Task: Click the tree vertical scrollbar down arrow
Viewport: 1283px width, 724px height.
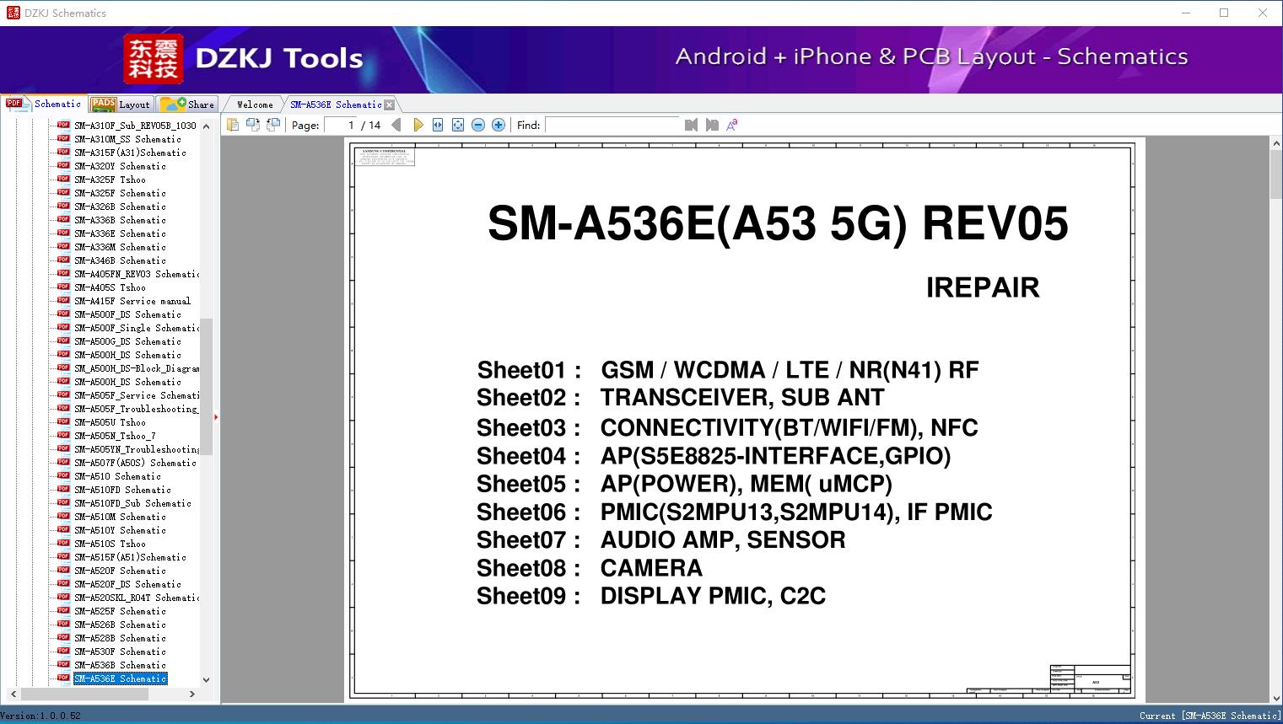Action: pyautogui.click(x=207, y=679)
